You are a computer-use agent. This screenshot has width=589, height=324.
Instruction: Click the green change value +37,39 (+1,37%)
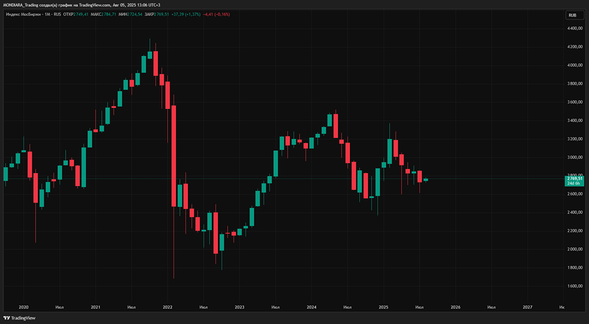(186, 14)
